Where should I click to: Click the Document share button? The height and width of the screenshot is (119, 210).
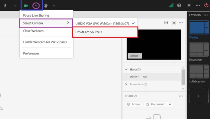pos(155,104)
